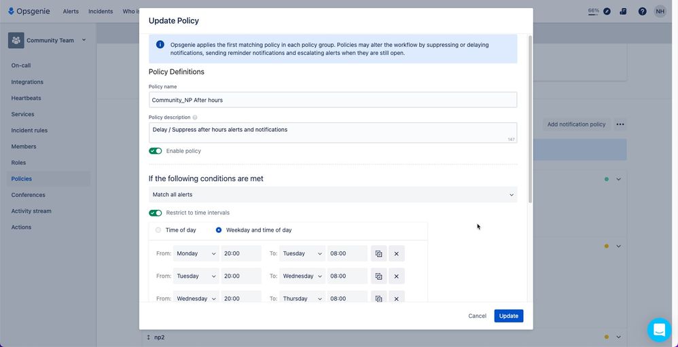Open the Wednesday To-day dropdown, second row
Image resolution: width=678 pixels, height=347 pixels.
pyautogui.click(x=302, y=276)
